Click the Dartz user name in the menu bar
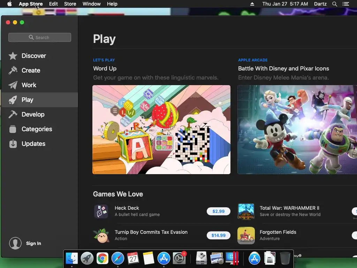Image resolution: width=357 pixels, height=268 pixels. coord(320,4)
